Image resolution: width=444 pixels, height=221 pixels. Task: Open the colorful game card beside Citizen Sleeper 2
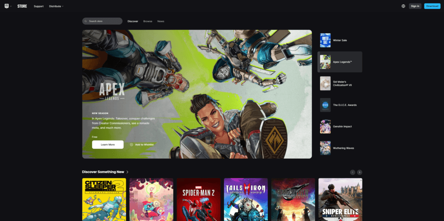(x=151, y=199)
